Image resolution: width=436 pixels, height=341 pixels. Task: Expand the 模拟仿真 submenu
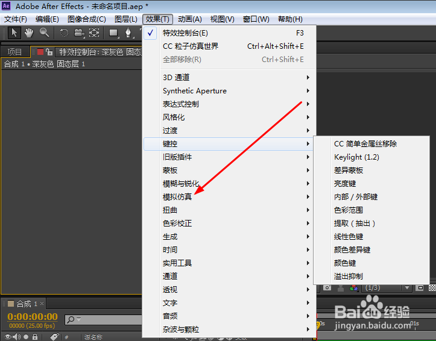[230, 197]
